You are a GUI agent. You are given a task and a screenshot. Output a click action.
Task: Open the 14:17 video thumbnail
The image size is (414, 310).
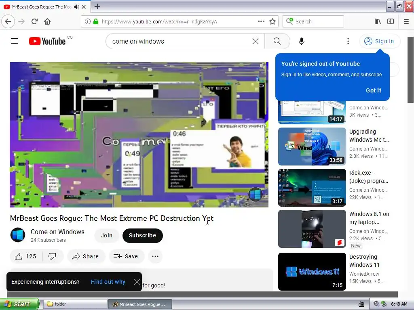pyautogui.click(x=312, y=112)
